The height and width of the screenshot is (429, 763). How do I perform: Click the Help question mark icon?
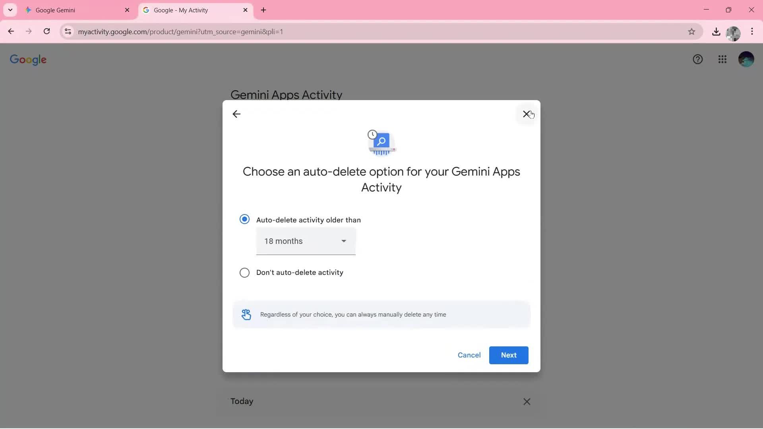click(x=698, y=59)
